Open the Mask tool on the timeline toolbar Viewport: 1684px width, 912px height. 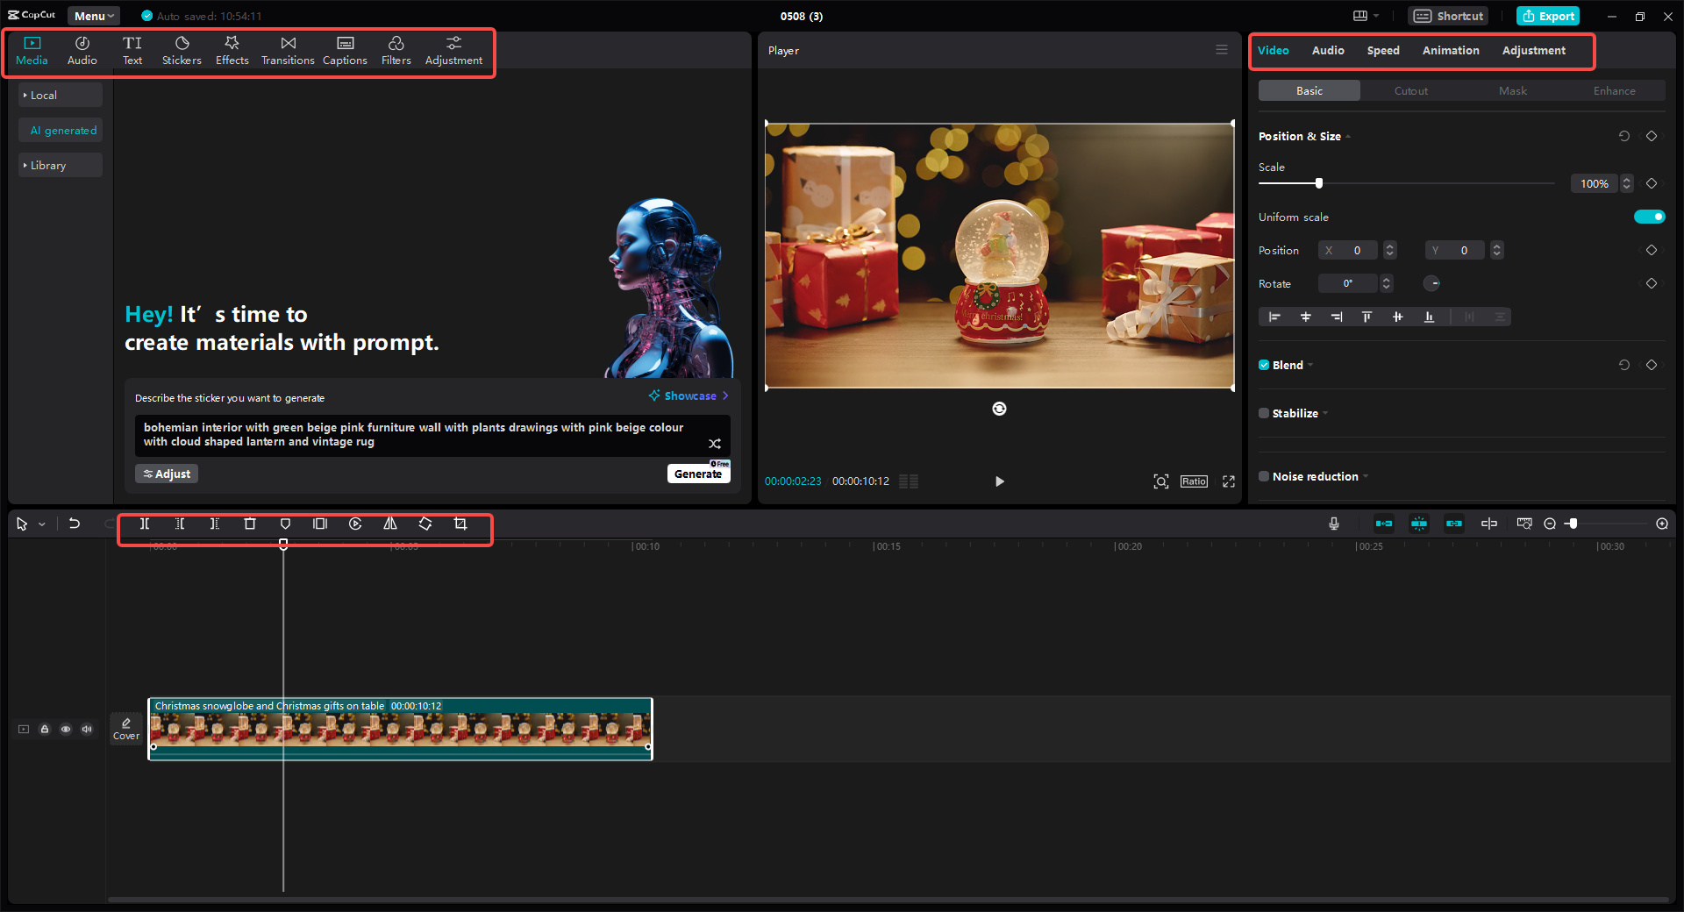285,524
